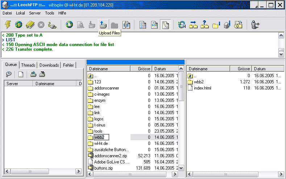Screen dimensions: 286x179
Task: Click queue panel horizontal scroll right arrow
Action: tap(78, 171)
